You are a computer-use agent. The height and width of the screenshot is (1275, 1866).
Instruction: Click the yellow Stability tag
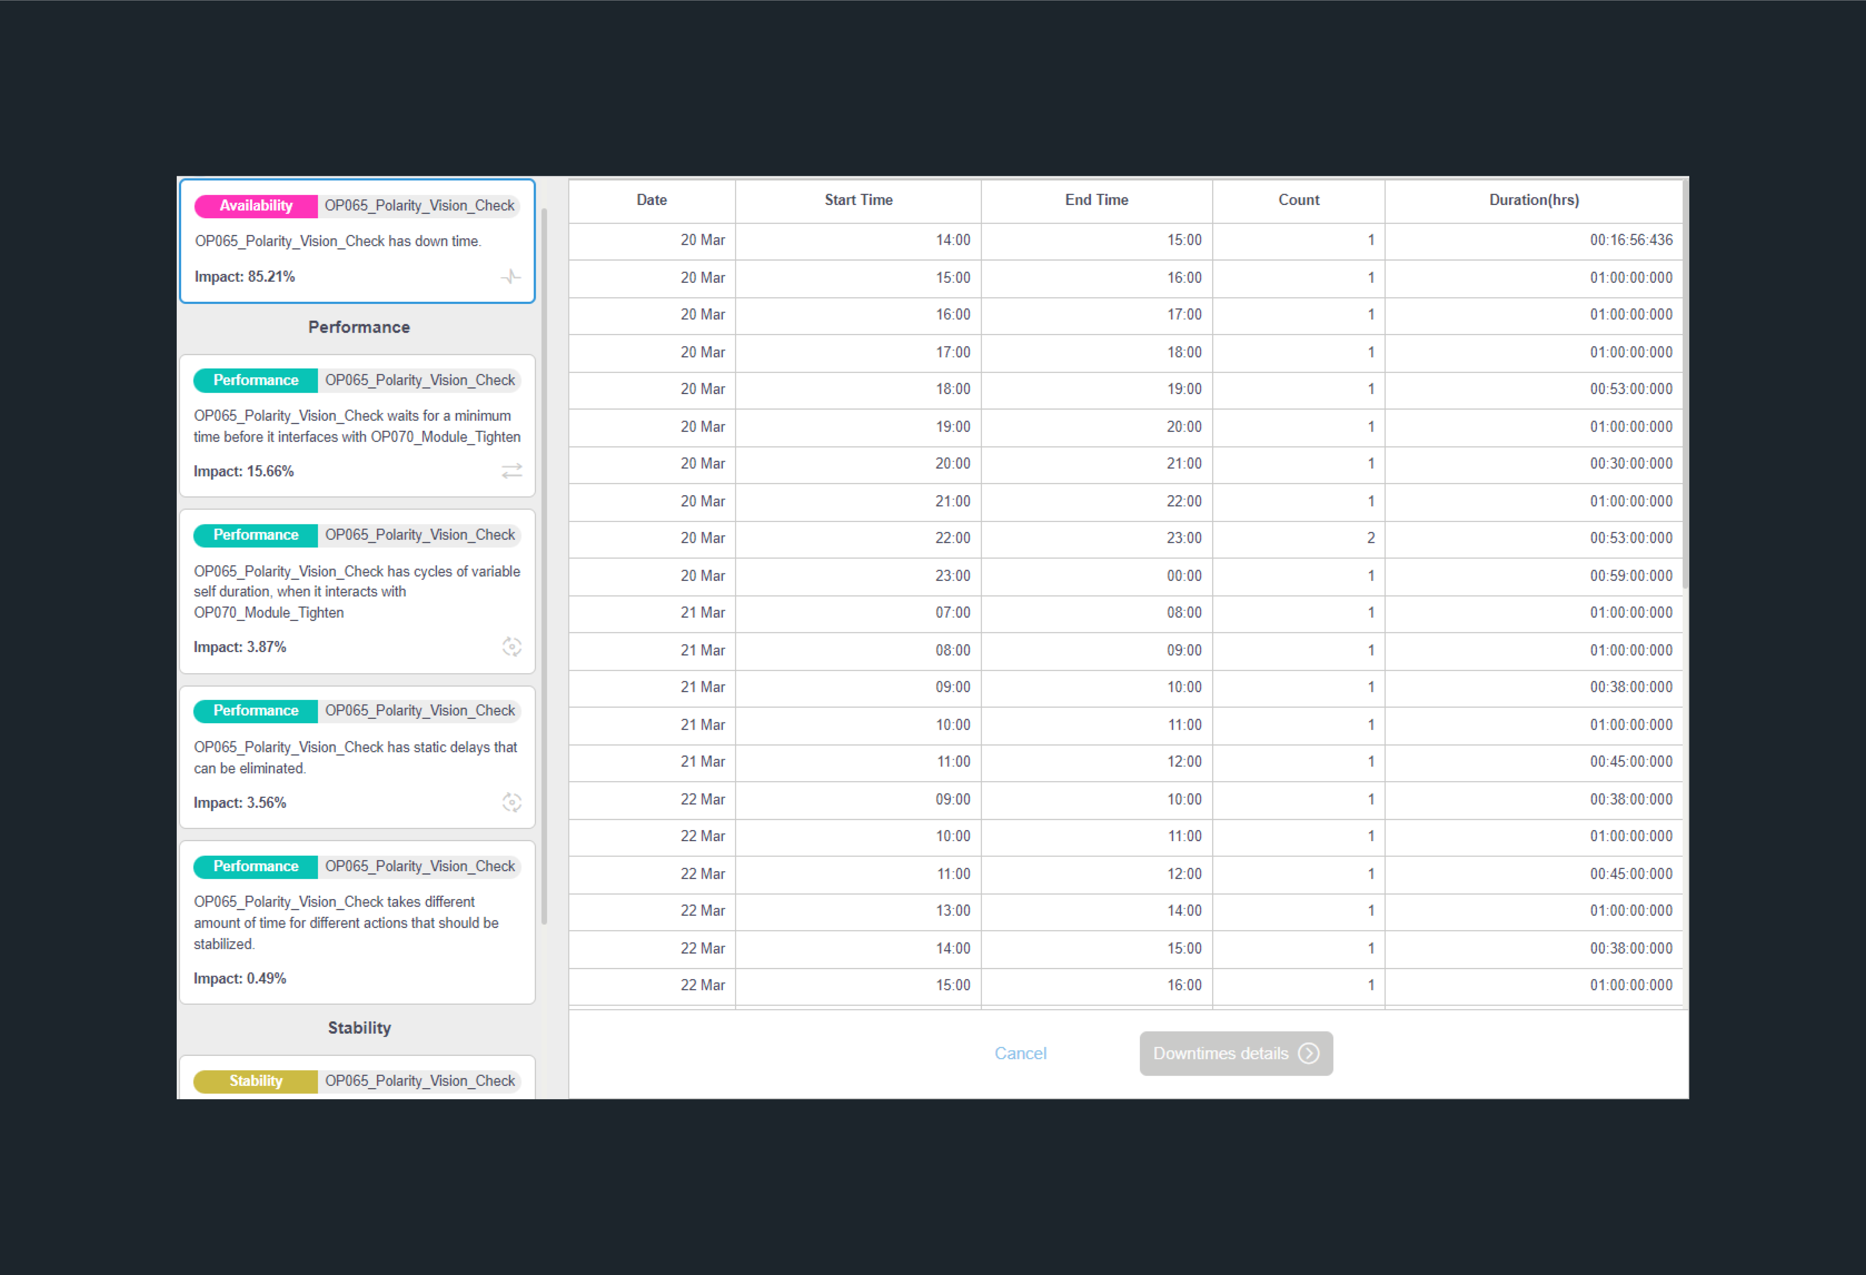click(255, 1081)
